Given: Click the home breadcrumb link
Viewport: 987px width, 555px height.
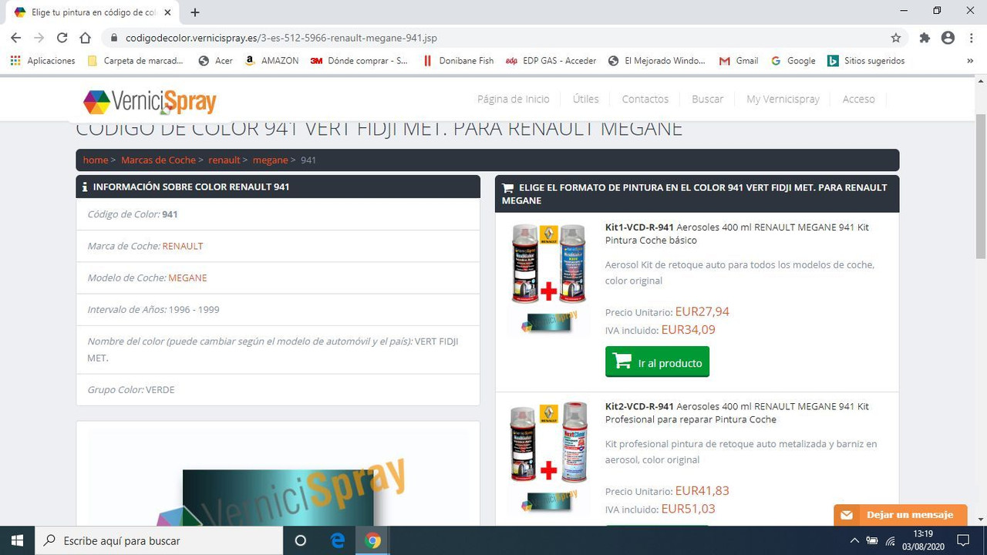Looking at the screenshot, I should tap(96, 160).
